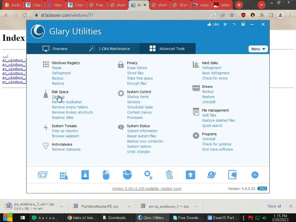Open Processes under System Control

(135, 118)
